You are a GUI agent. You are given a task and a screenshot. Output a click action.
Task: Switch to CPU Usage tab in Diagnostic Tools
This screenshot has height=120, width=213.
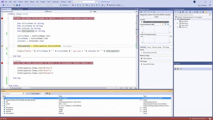pos(166,47)
